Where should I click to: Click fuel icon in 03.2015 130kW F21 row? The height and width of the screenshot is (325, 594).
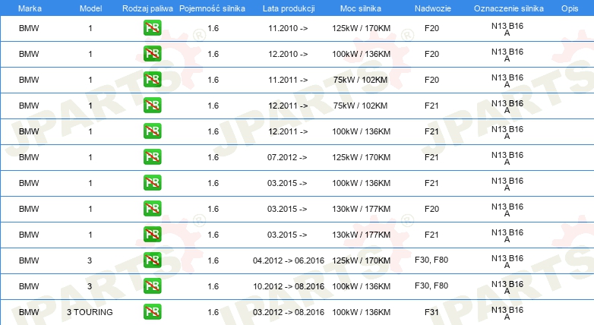coord(152,234)
